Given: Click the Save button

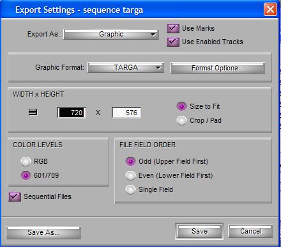Looking at the screenshot, I should click(199, 232).
